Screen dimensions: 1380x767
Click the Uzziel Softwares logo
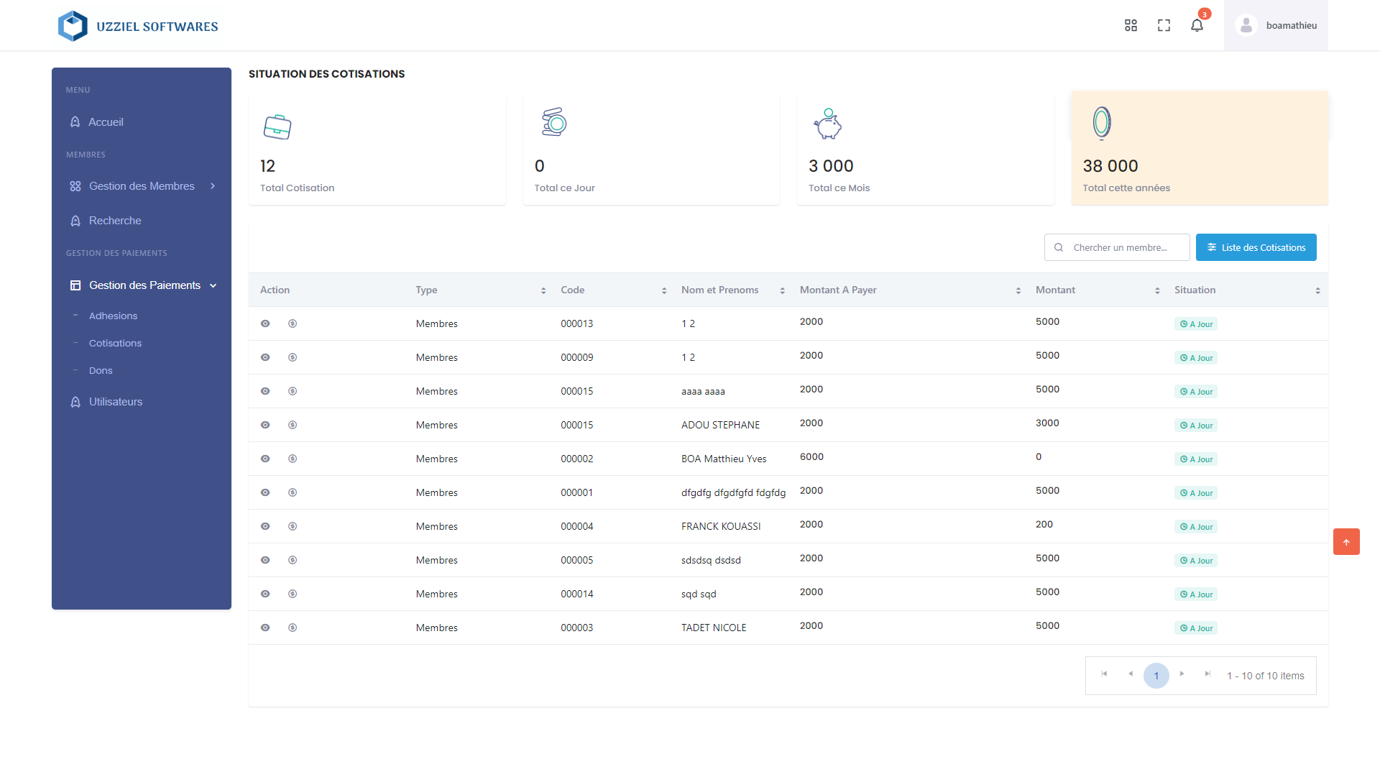[x=138, y=27]
